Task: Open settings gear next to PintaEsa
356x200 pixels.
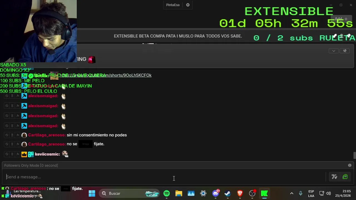Action: 188,5
